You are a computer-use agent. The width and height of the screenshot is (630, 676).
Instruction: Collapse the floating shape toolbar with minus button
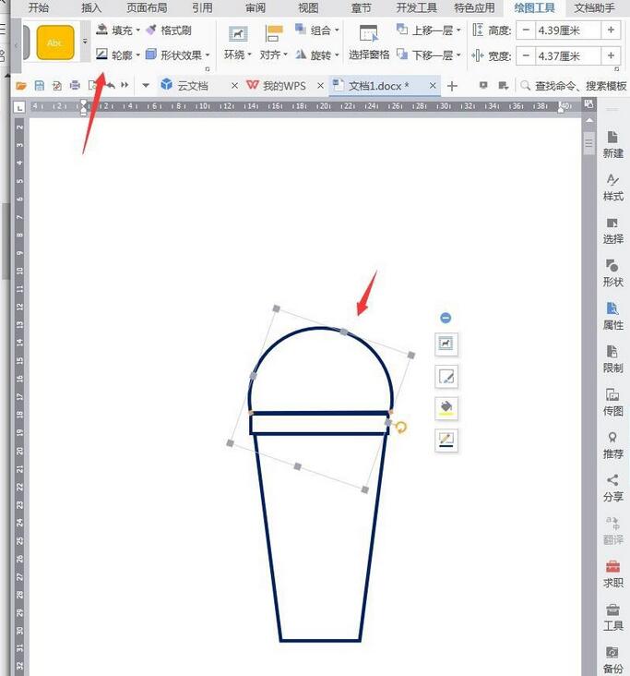446,318
